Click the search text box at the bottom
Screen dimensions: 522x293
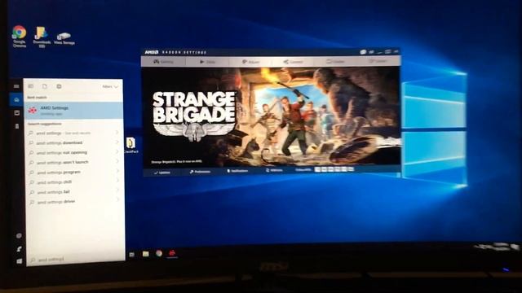pos(76,260)
